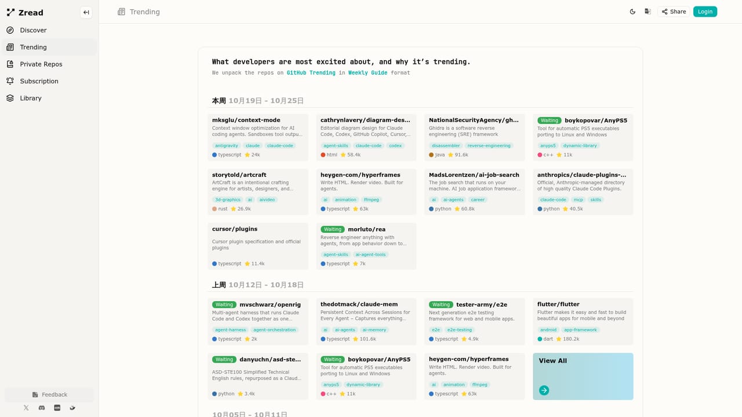Click the app-framework tag on flutter card
Image resolution: width=742 pixels, height=417 pixels.
coord(580,330)
